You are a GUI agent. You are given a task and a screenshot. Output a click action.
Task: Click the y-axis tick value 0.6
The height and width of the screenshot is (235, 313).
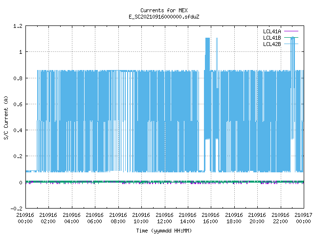[x=18, y=104]
